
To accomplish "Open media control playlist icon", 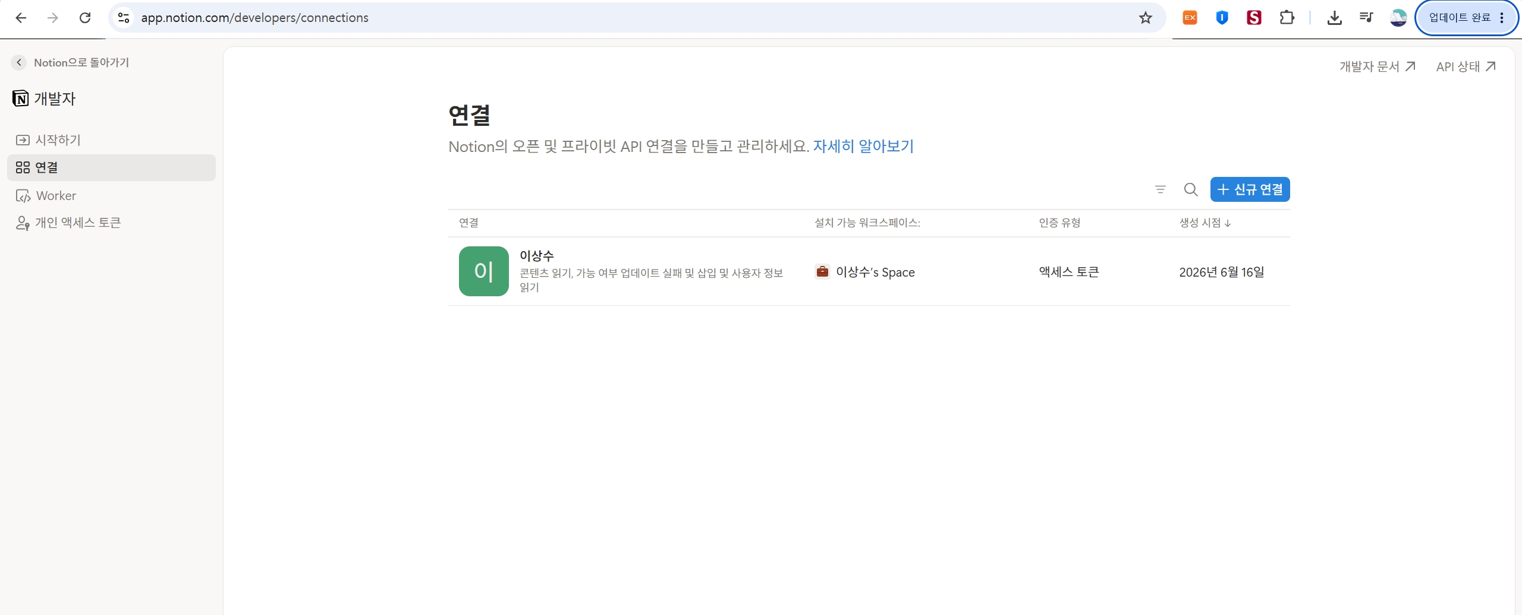I will 1366,18.
